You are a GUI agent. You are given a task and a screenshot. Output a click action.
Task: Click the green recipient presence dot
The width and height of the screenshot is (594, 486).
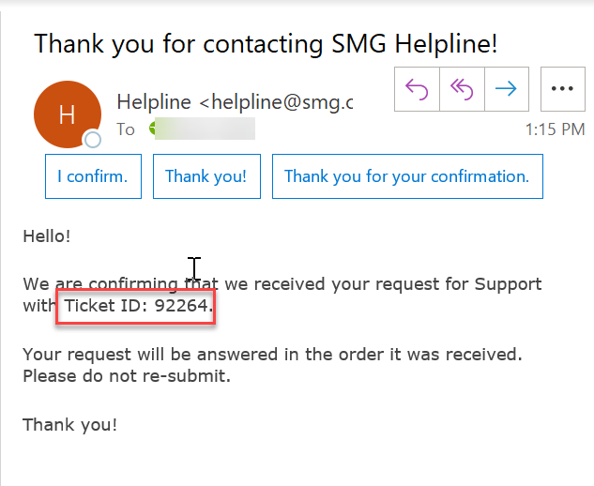point(154,129)
